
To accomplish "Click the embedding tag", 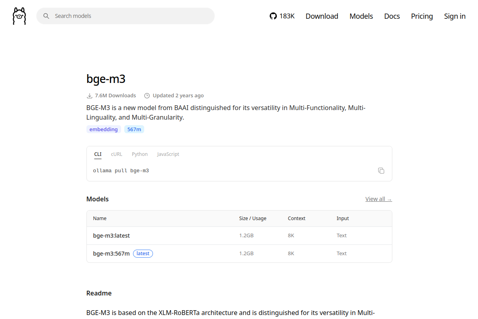I will coord(104,129).
